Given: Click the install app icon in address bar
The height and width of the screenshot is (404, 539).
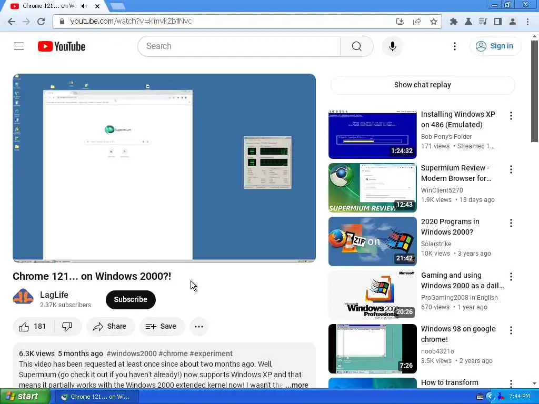Looking at the screenshot, I should 400,22.
